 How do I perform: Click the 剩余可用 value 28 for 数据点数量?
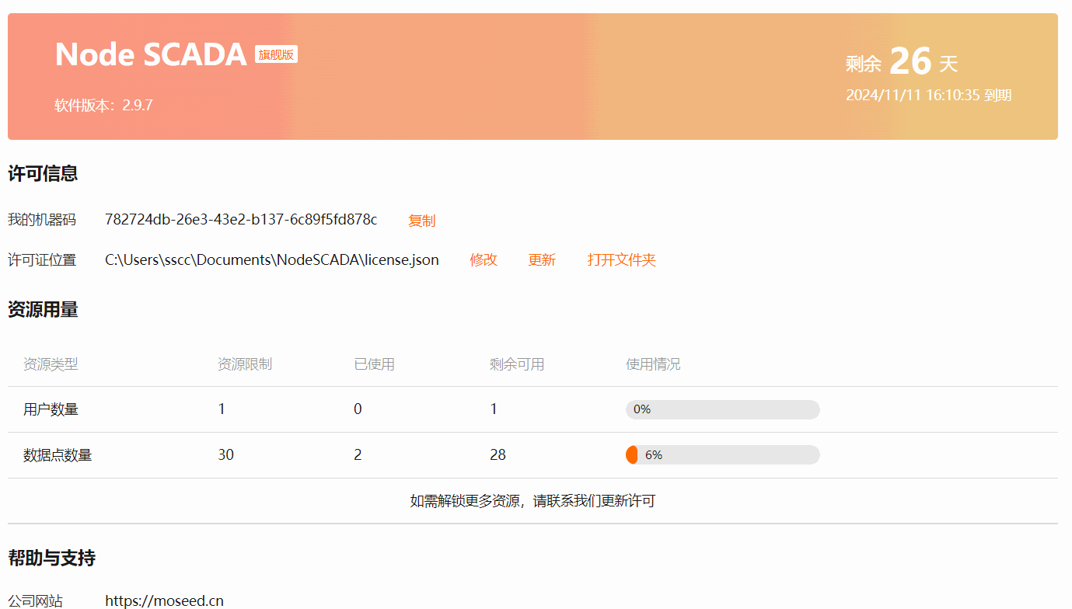pyautogui.click(x=498, y=455)
